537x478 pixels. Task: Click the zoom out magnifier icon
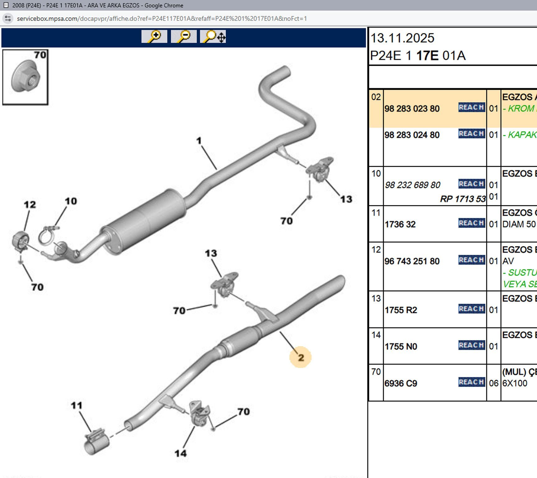pos(184,37)
